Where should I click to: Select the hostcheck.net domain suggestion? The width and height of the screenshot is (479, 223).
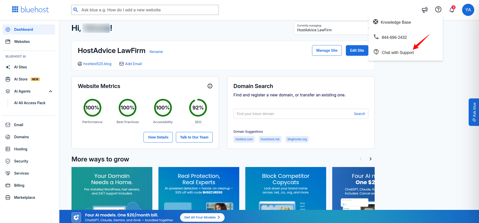pos(270,139)
